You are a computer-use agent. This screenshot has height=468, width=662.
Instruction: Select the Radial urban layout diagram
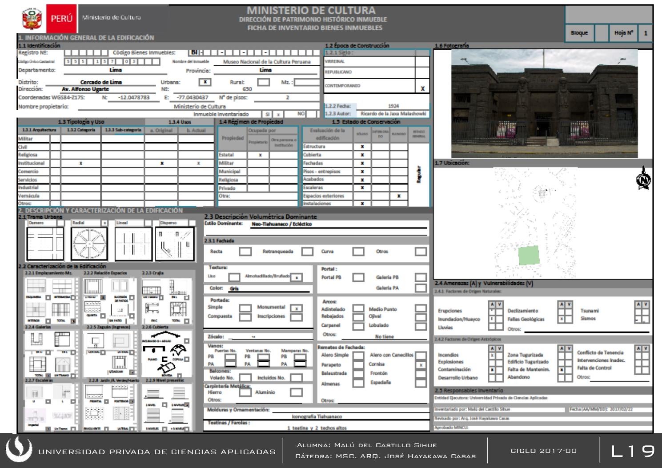pyautogui.click(x=89, y=244)
